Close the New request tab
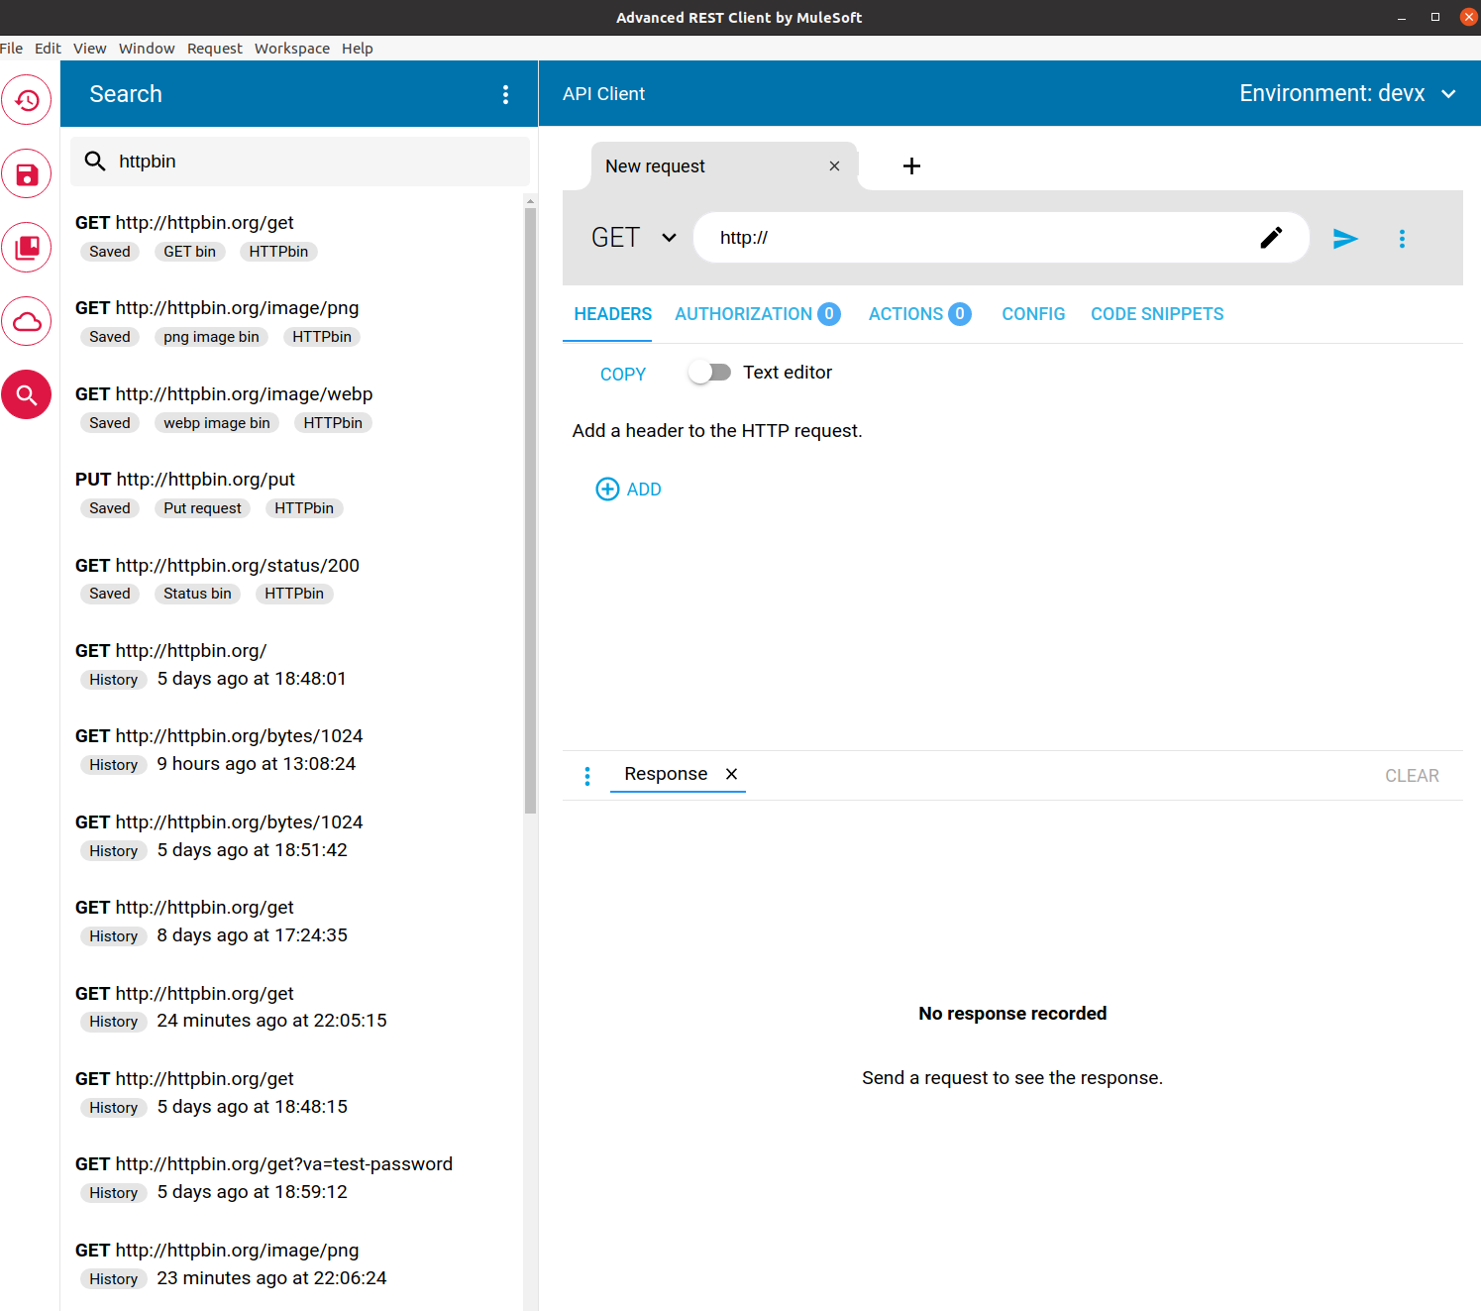Screen dimensions: 1481x1311 click(x=834, y=166)
